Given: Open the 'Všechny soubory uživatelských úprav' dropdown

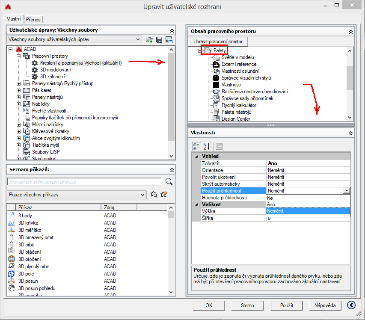Looking at the screenshot, I should click(x=74, y=39).
